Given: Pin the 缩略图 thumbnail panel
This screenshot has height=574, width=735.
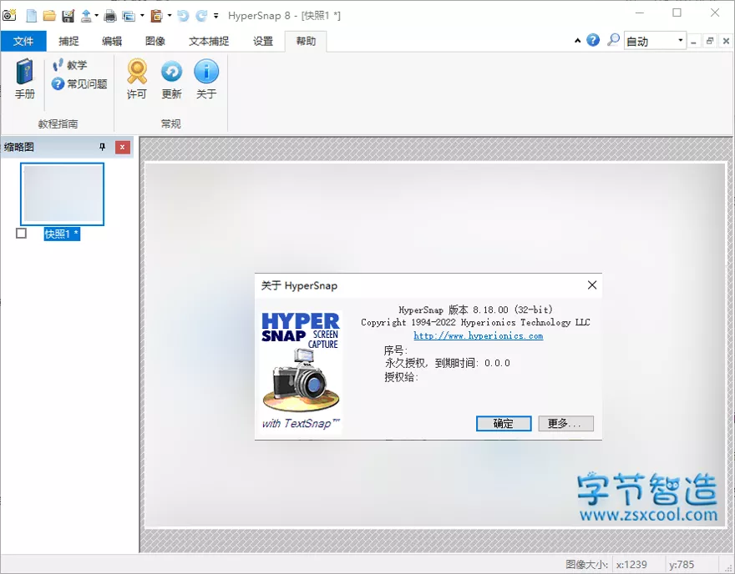Looking at the screenshot, I should coord(102,147).
